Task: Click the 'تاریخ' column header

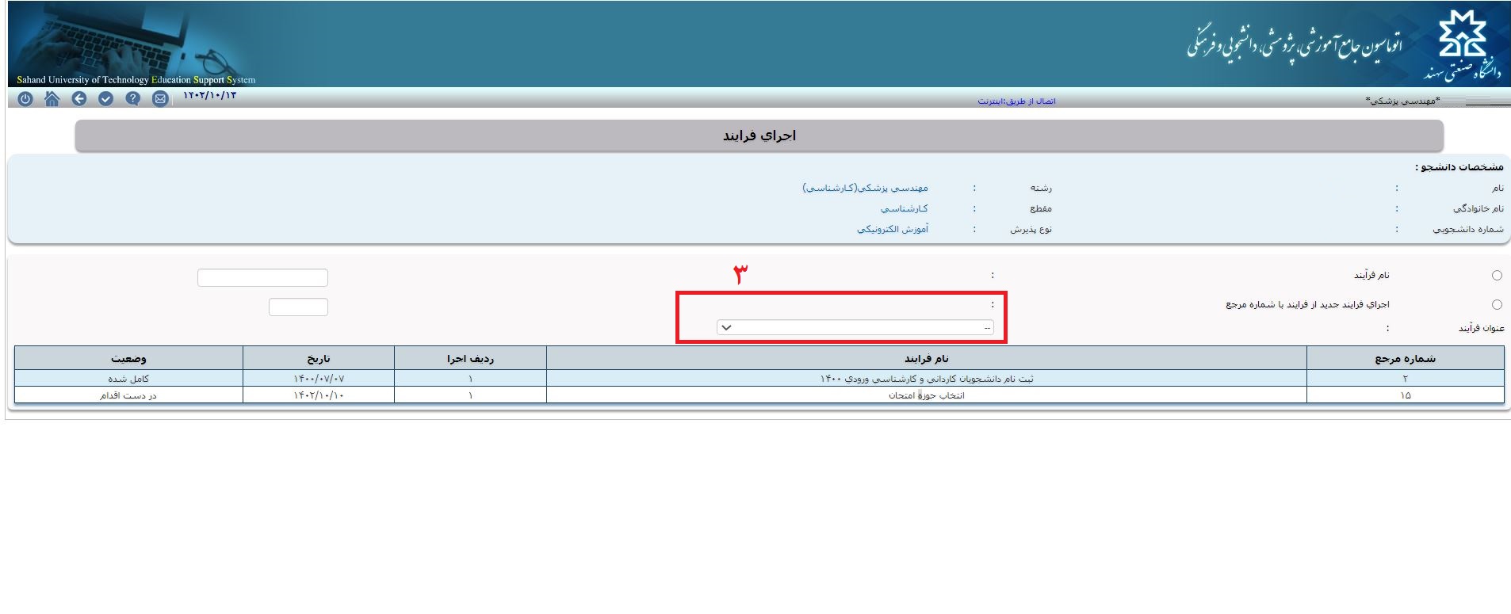Action: (319, 359)
